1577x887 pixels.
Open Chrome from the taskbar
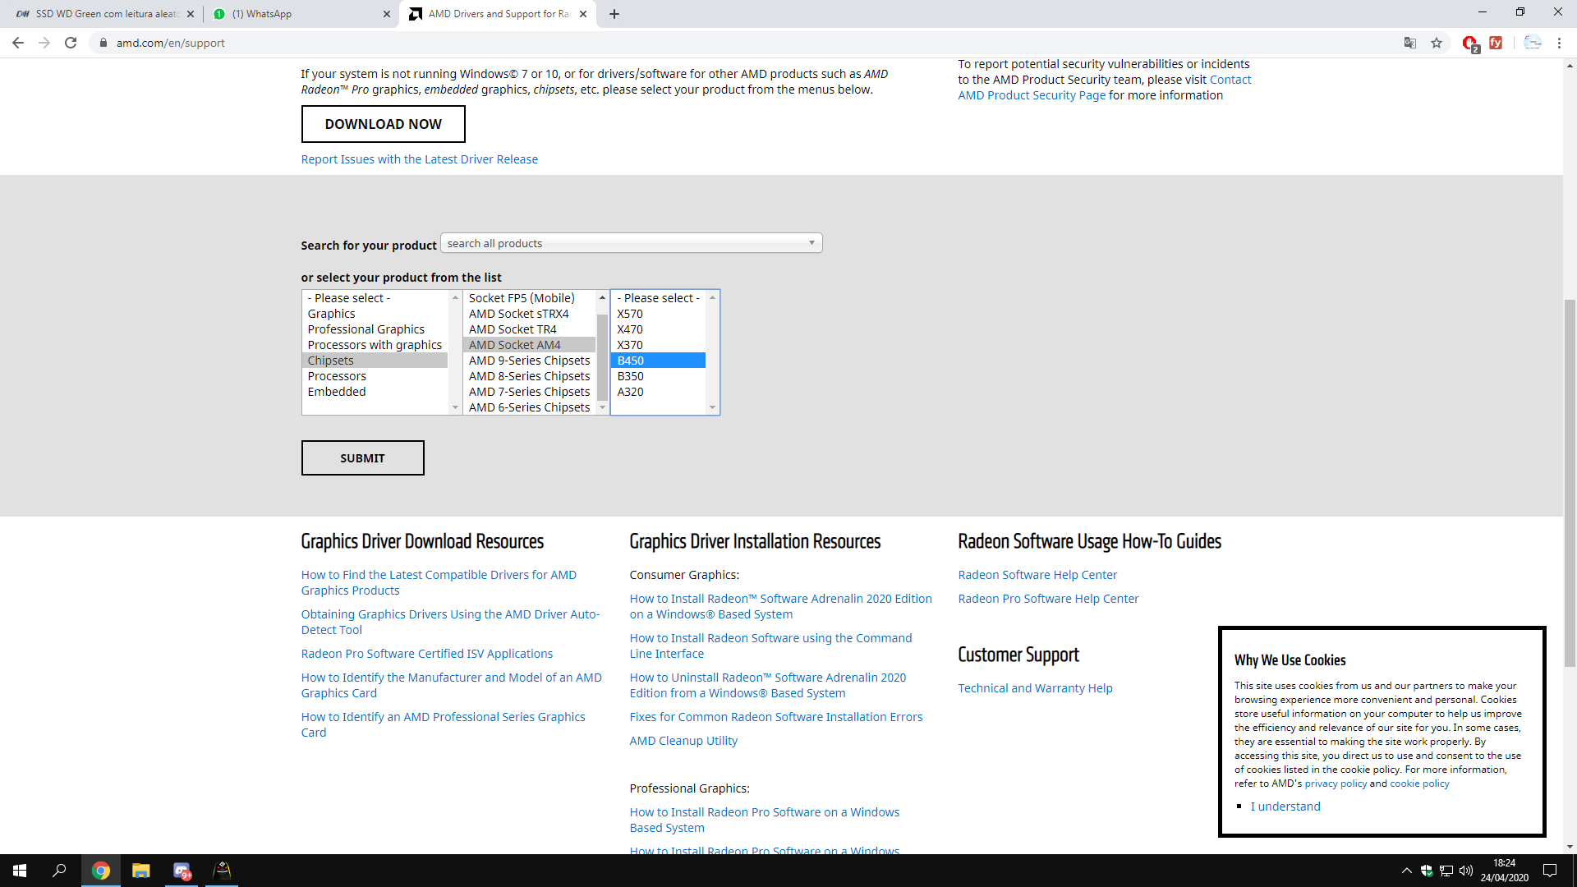tap(101, 871)
